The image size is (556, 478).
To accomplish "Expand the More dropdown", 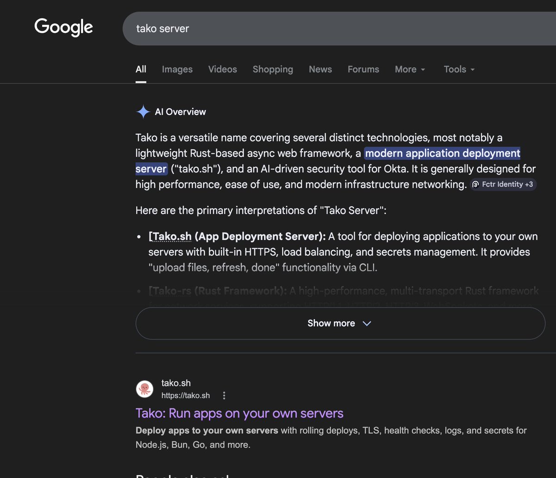I will 410,70.
